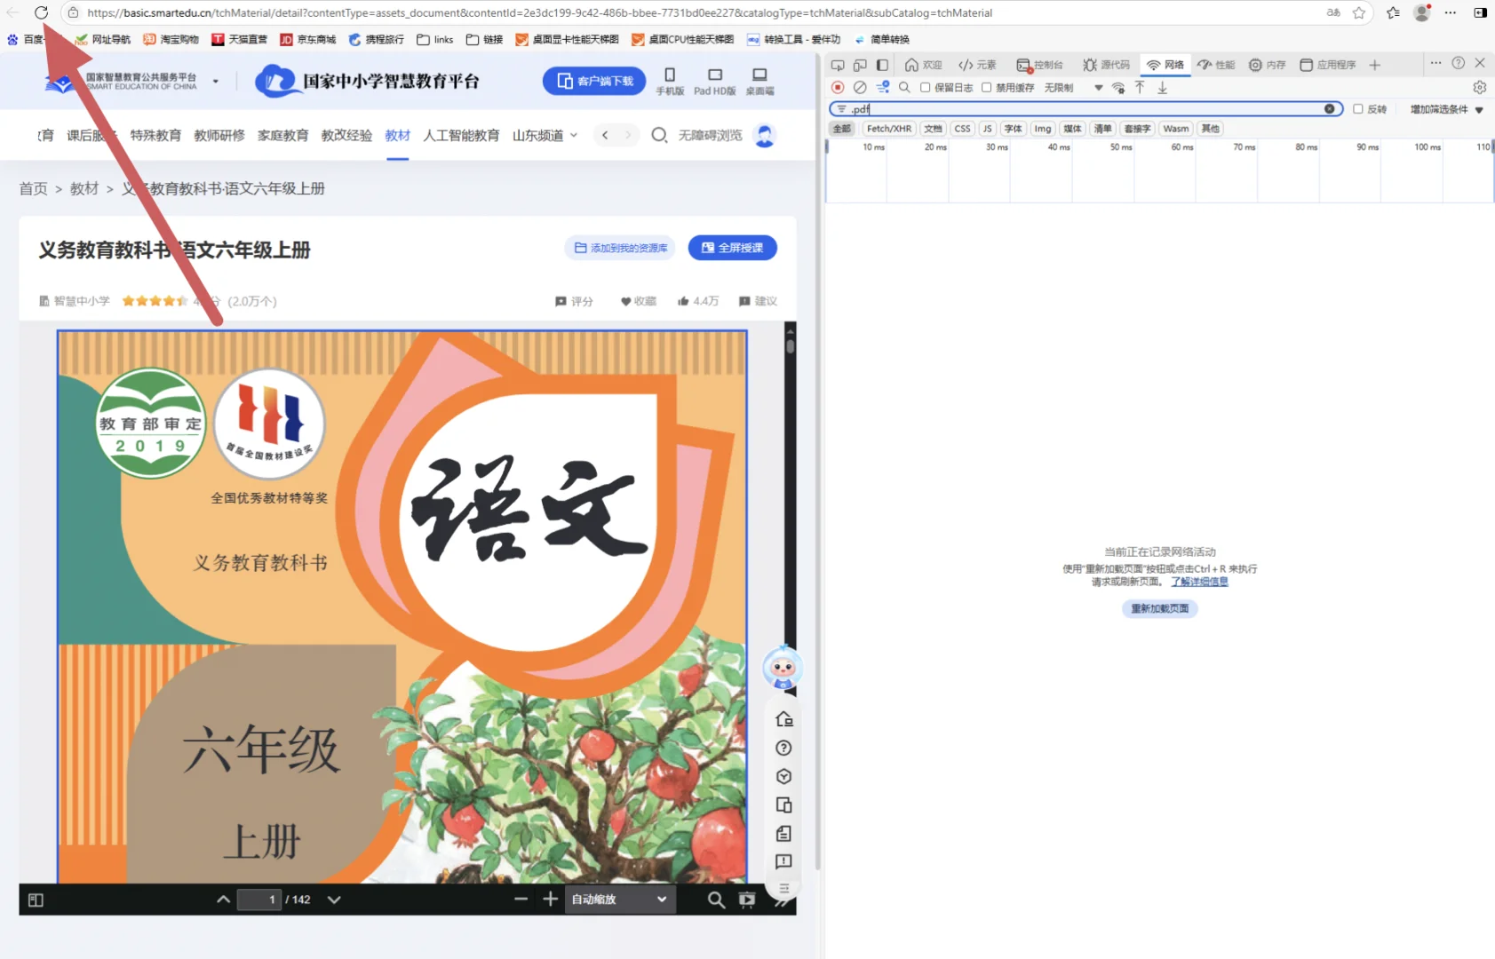Toggle JS request type filter
The width and height of the screenshot is (1495, 959).
(x=987, y=129)
